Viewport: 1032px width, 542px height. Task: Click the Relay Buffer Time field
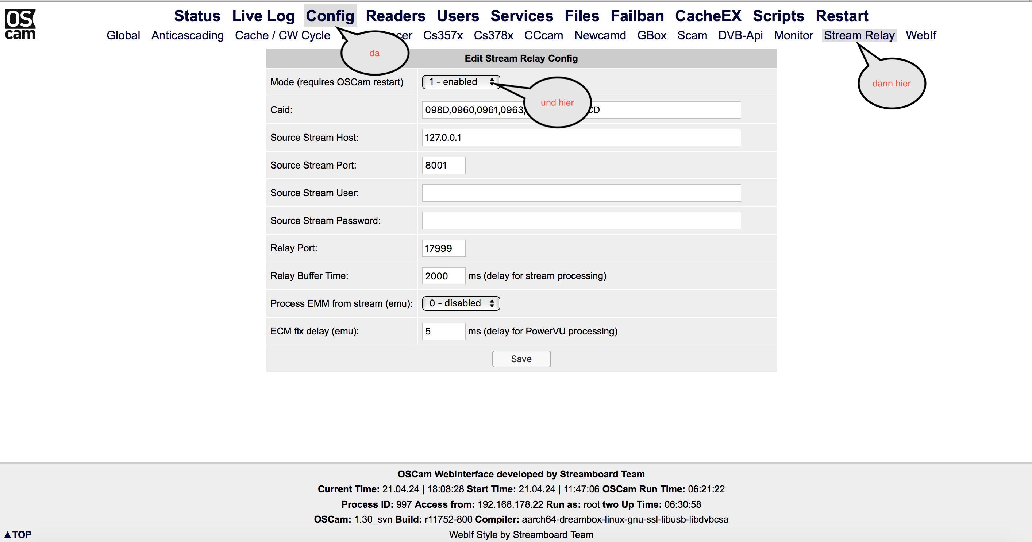(443, 276)
